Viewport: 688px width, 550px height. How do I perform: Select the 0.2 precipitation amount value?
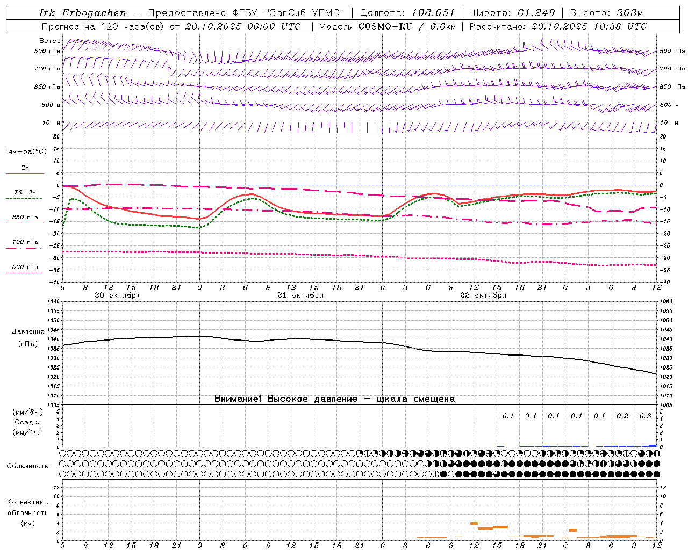tap(622, 416)
